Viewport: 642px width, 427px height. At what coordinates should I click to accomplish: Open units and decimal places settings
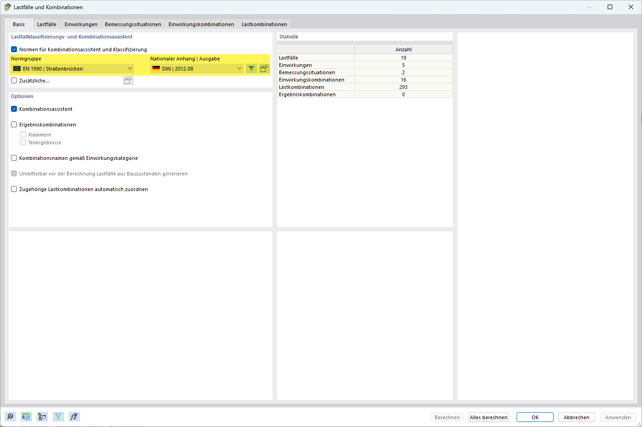click(26, 416)
